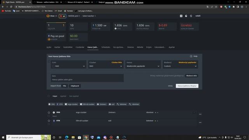Switch to the Ayarlar tab
The height and width of the screenshot is (140, 249).
172,47
